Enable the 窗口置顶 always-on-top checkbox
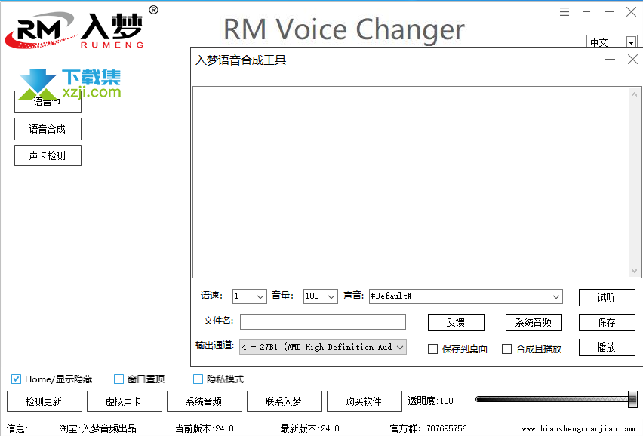 click(118, 379)
